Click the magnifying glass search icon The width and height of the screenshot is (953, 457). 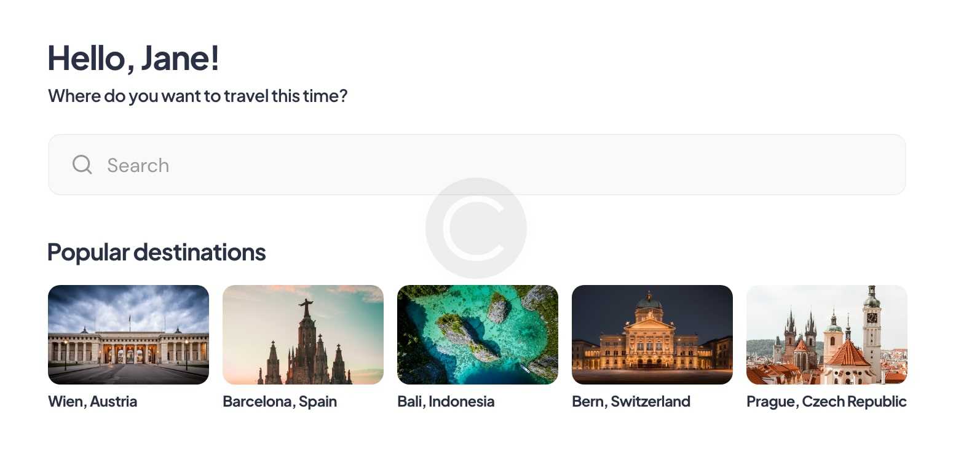82,165
